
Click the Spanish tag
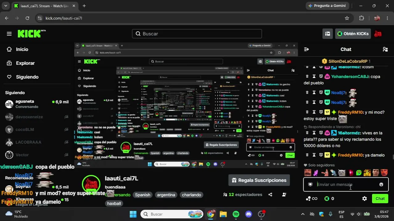coord(142,195)
